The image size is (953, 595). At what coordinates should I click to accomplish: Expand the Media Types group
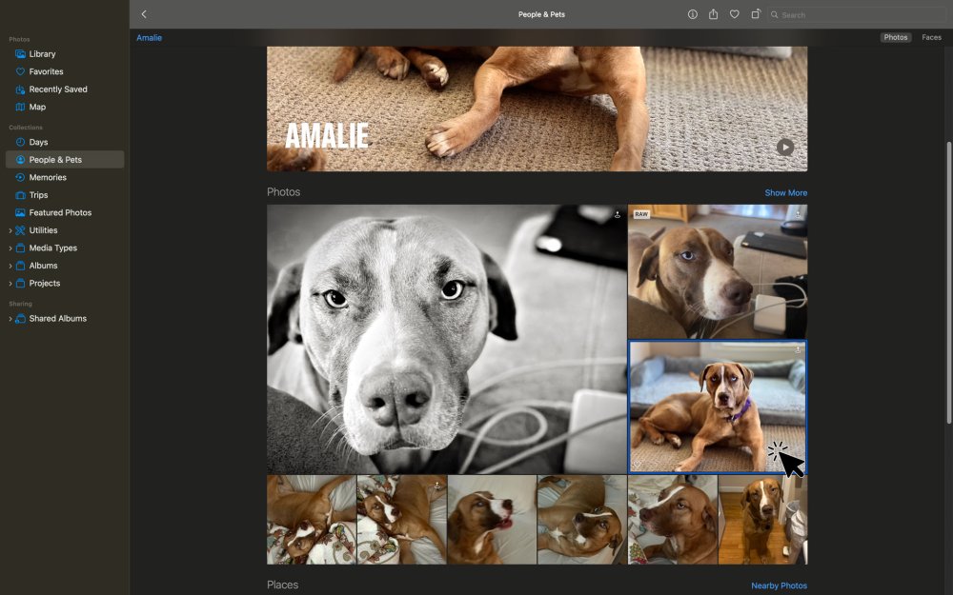(10, 248)
